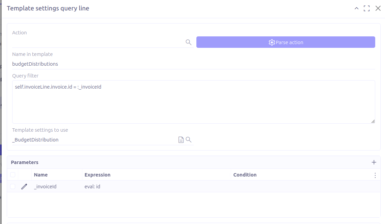Open the _BudgetDistribution template settings link
This screenshot has width=385, height=224.
pos(35,139)
